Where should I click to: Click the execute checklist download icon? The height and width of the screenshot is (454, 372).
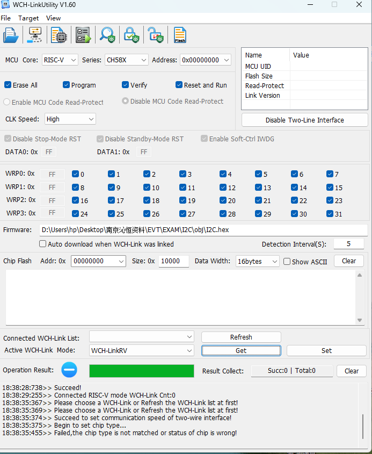pyautogui.click(x=83, y=35)
